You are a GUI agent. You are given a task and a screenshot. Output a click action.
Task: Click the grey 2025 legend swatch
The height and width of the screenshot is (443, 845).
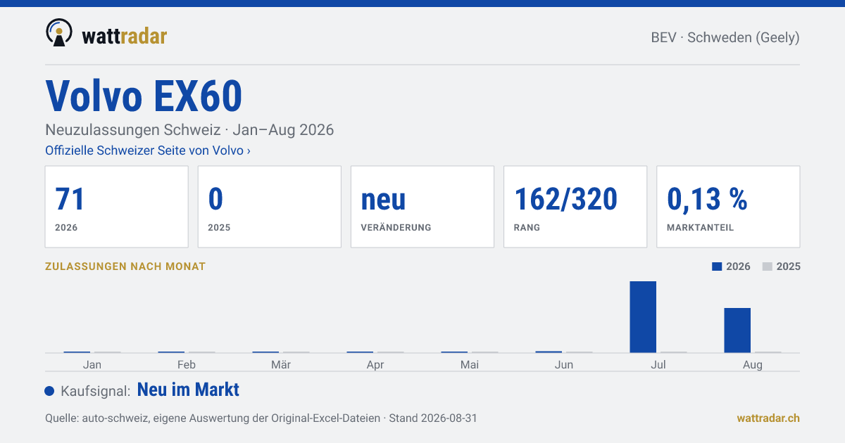click(x=768, y=267)
